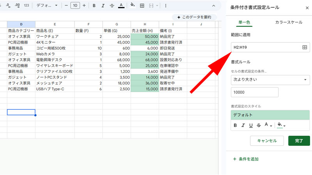Open the 123 number format menu
This screenshot has height=175, width=312.
click(27, 5)
